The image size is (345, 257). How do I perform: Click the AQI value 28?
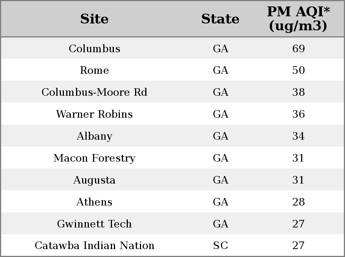[x=298, y=202]
